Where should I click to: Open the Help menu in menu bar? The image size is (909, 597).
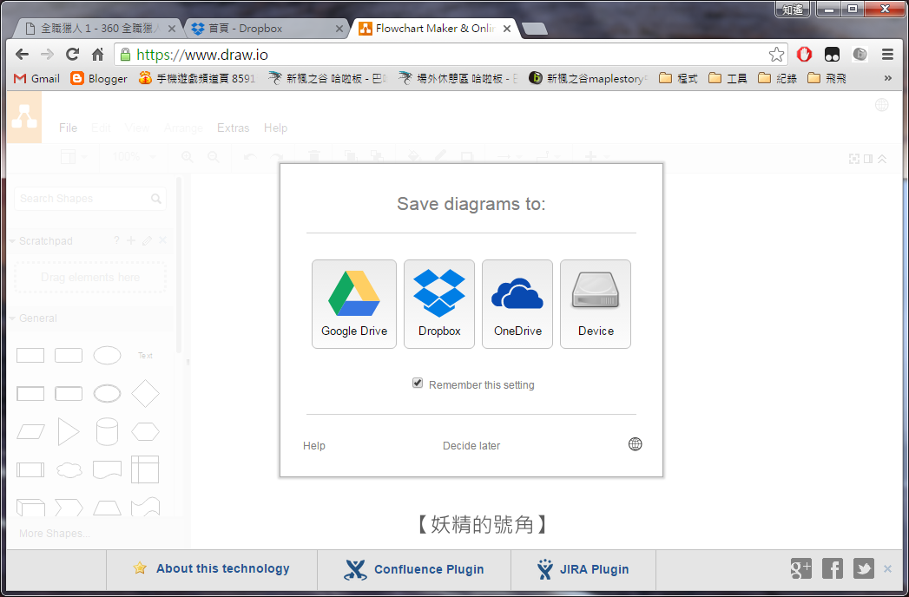click(x=275, y=128)
